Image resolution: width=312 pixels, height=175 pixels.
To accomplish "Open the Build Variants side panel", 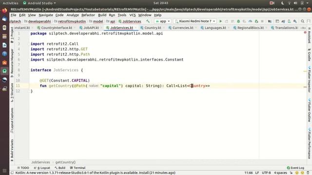I will [12, 150].
